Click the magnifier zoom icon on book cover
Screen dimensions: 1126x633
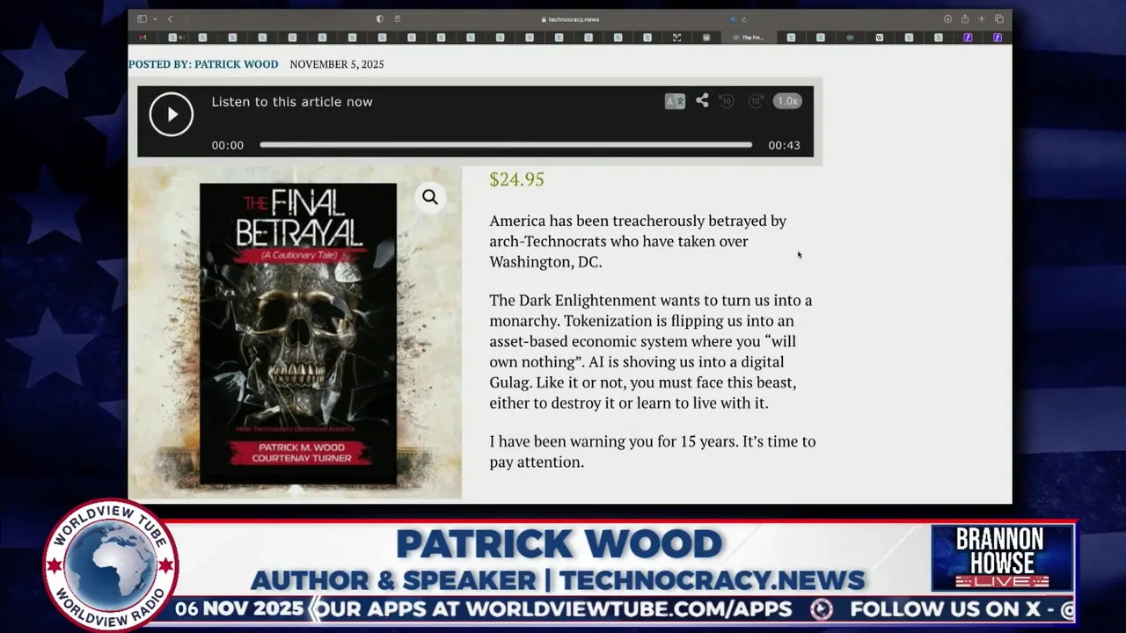pyautogui.click(x=429, y=197)
